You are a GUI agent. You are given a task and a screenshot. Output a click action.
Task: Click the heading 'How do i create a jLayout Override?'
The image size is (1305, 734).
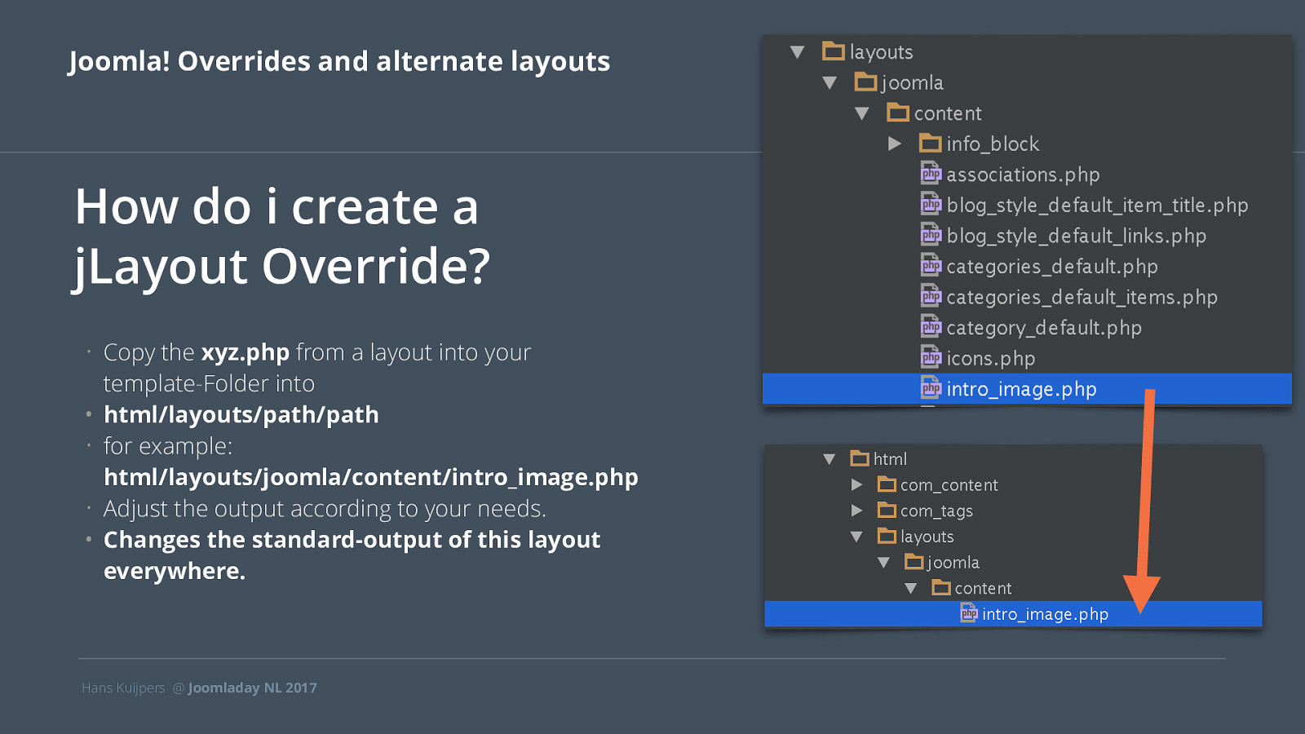pos(282,237)
